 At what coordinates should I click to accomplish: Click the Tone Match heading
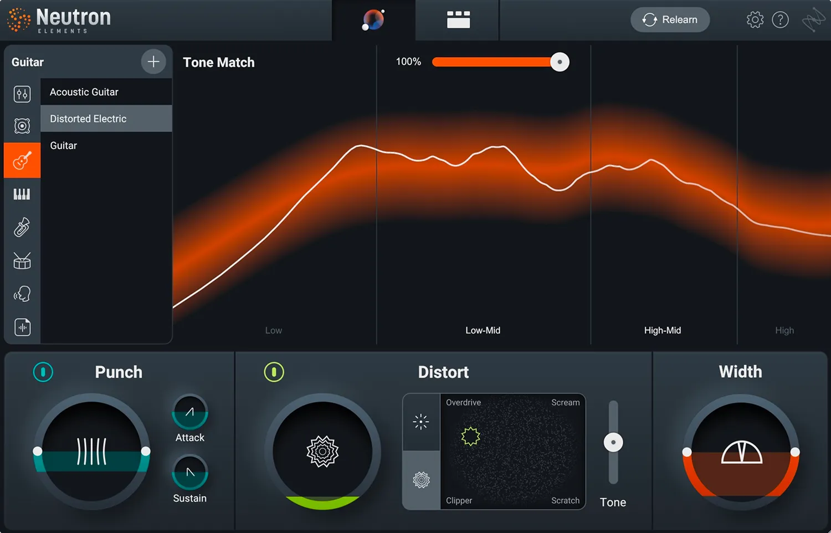219,63
